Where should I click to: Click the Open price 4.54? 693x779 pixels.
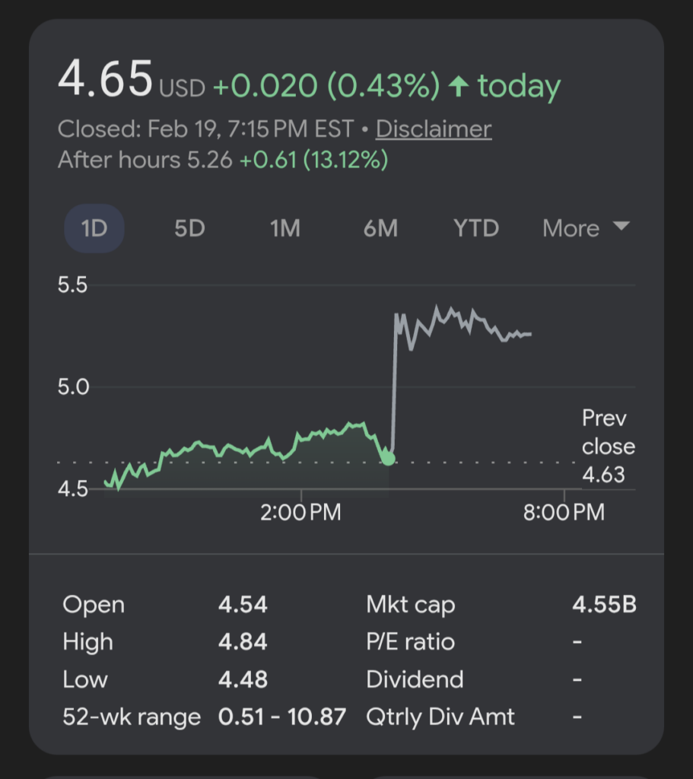click(243, 605)
